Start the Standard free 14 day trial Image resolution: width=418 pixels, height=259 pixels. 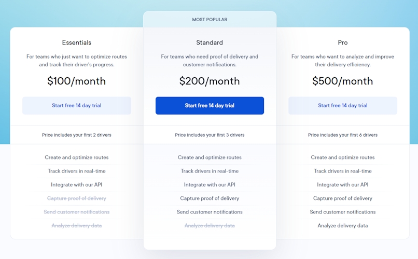(210, 106)
